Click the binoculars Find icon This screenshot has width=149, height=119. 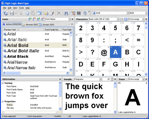66,13
